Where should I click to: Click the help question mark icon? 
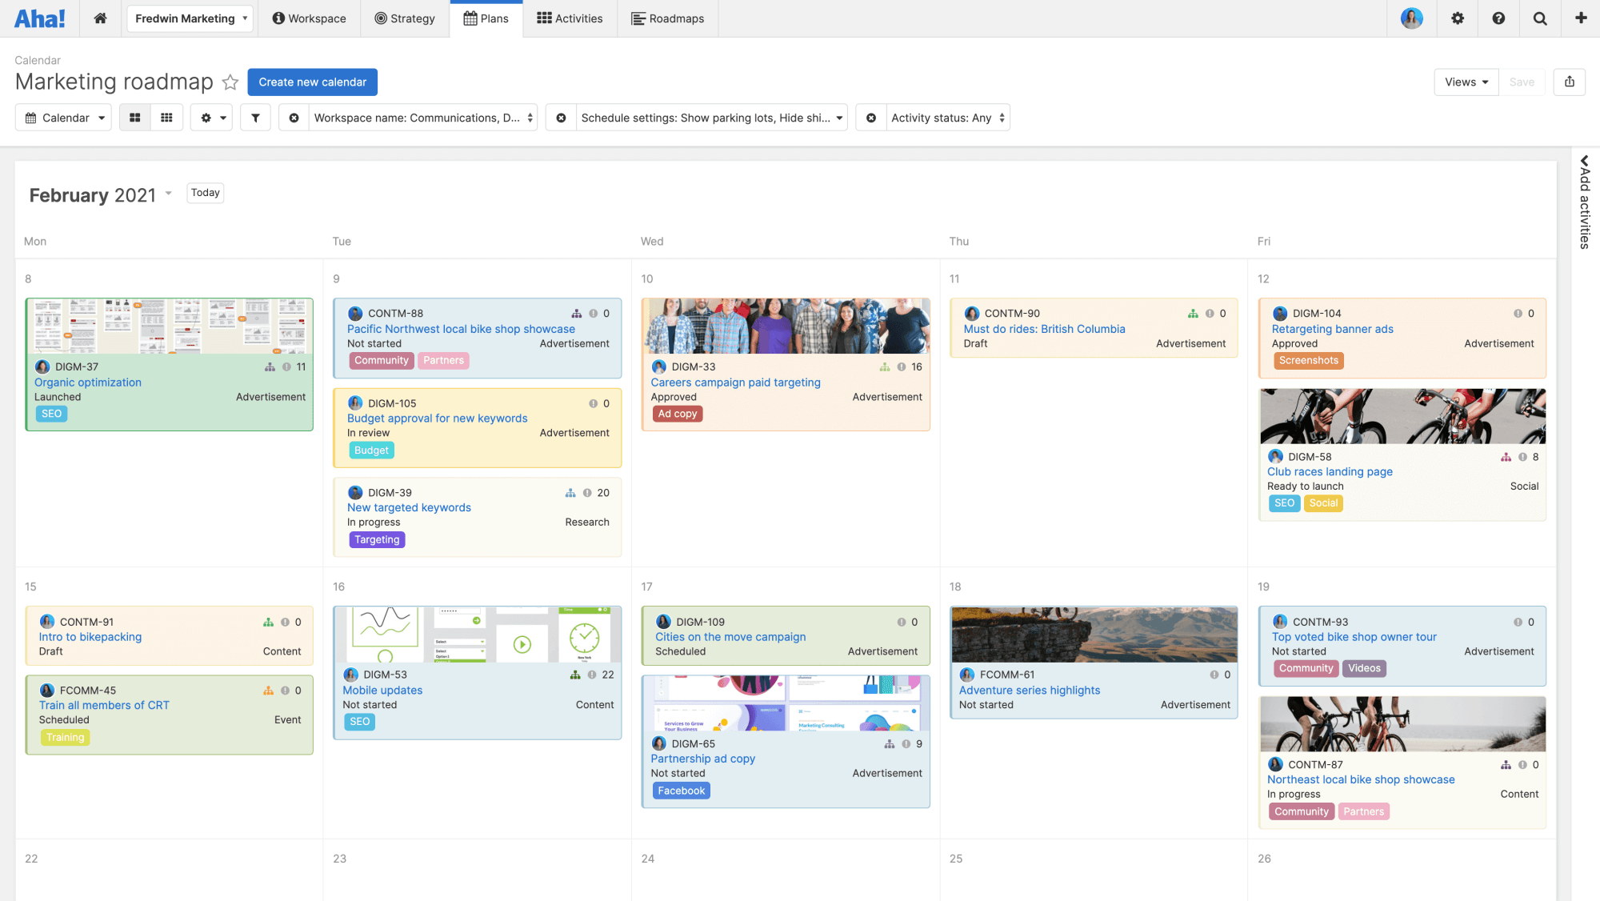[x=1498, y=18]
